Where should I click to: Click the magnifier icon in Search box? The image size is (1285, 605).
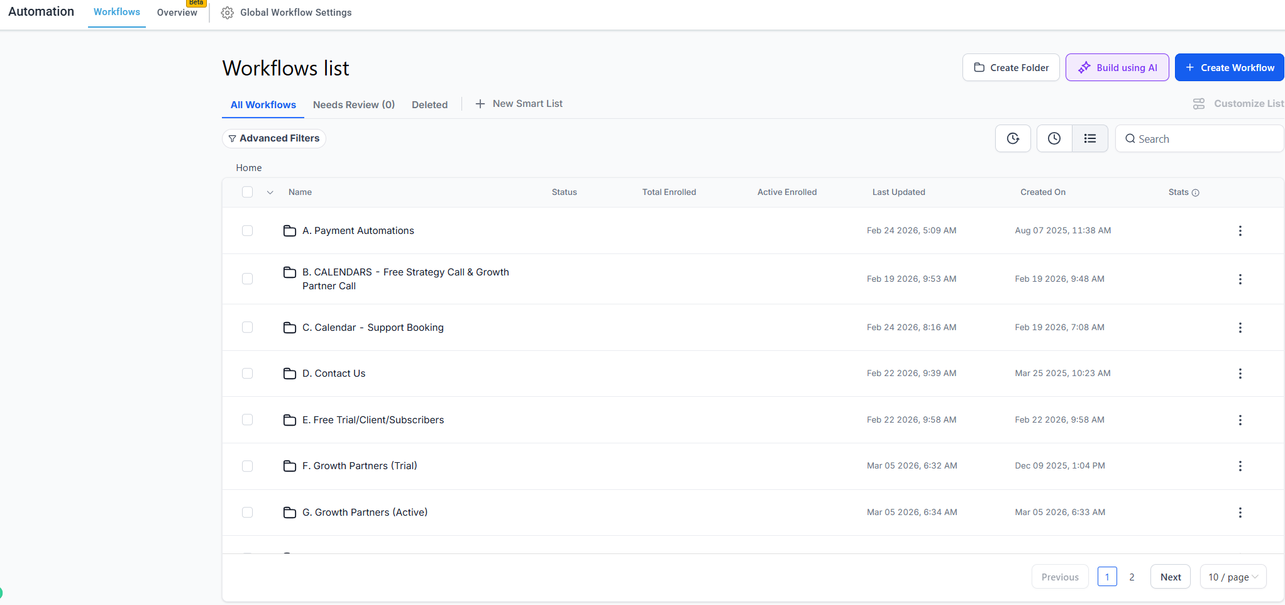1130,139
